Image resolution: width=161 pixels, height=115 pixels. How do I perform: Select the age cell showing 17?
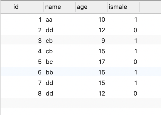click(91, 62)
